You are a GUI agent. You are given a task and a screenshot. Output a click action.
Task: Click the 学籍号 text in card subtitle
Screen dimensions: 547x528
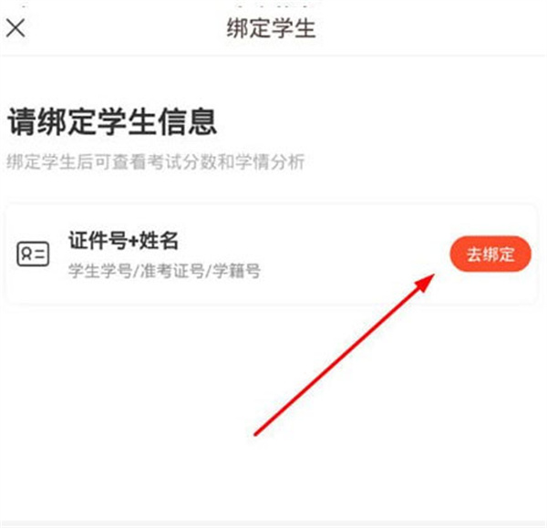coord(236,271)
